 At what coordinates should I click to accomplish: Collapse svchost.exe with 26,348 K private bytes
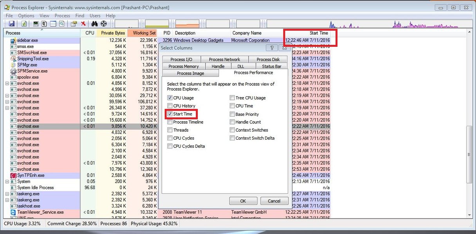coord(7,108)
